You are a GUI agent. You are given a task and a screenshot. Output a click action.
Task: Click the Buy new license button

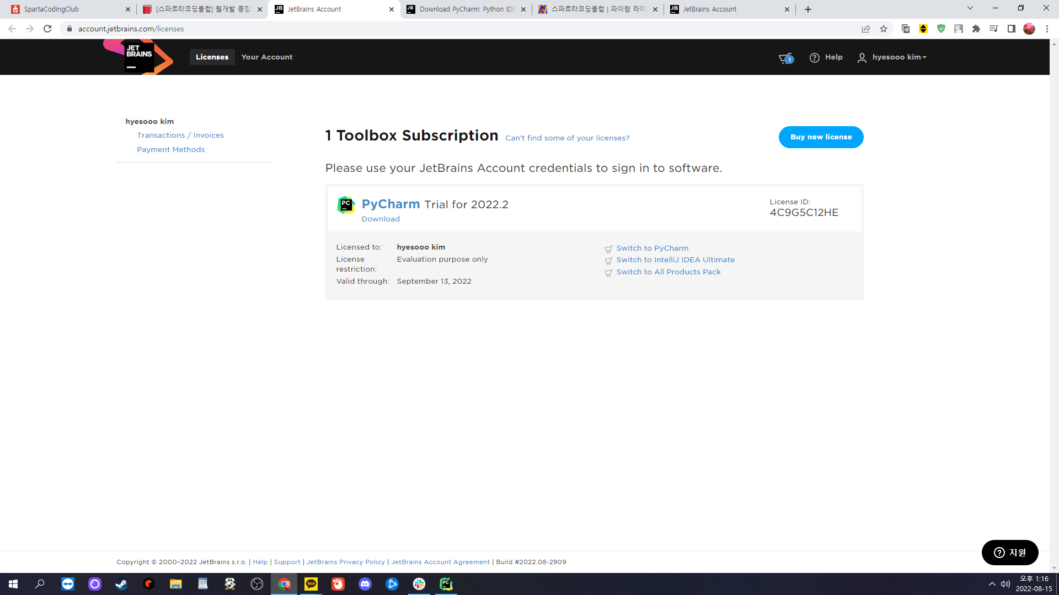[x=821, y=137]
